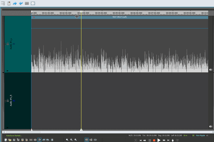The image size is (214, 142).
Task: Toggle the lock on Audio #1_R track
Action: click(x=8, y=101)
